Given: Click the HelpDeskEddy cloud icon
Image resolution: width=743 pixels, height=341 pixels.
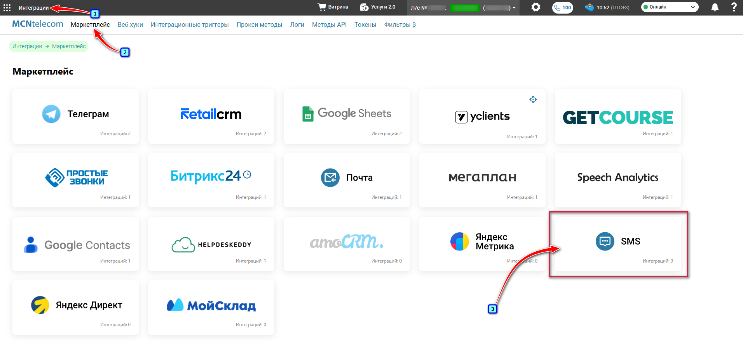Looking at the screenshot, I should click(183, 245).
